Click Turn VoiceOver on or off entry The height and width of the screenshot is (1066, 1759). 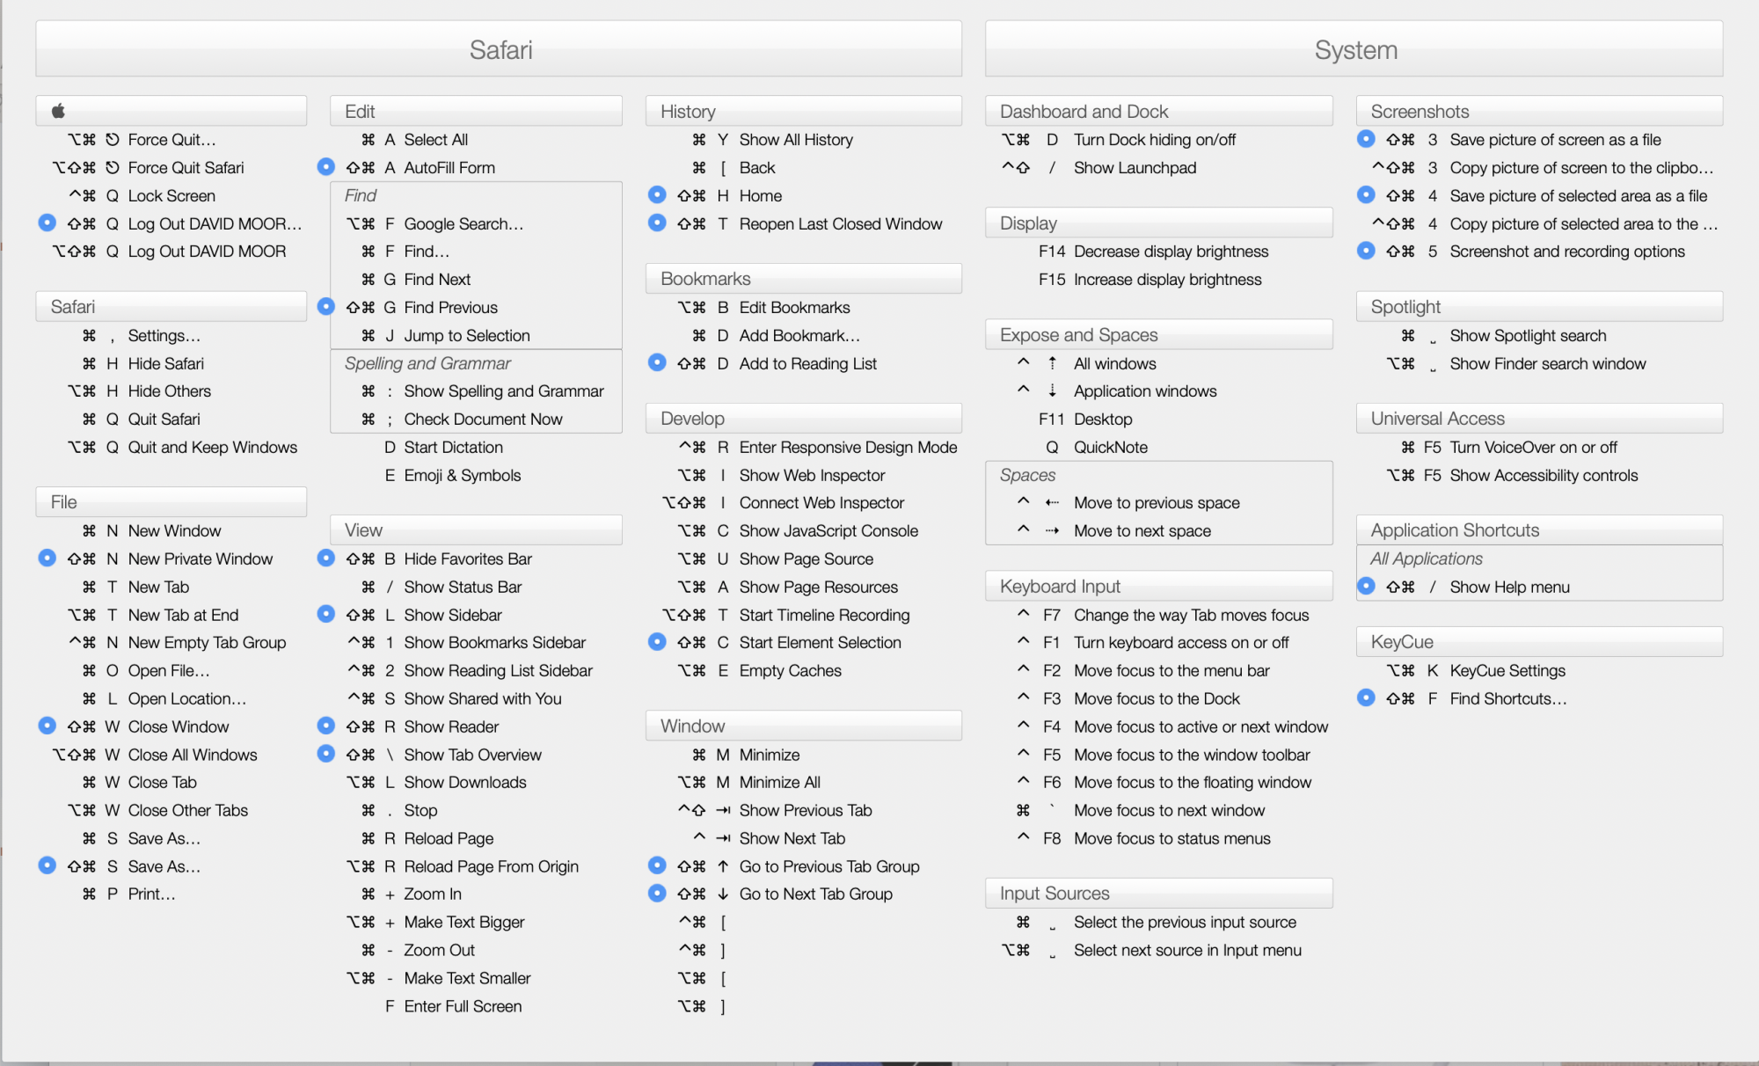(x=1532, y=447)
